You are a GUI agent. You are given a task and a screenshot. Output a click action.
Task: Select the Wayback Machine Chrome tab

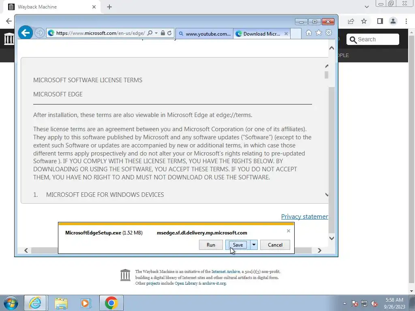pos(51,7)
